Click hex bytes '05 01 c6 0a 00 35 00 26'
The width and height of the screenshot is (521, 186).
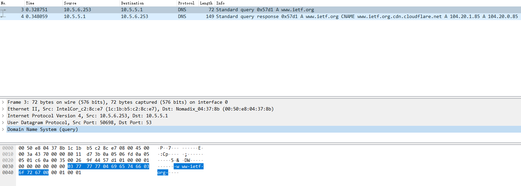pyautogui.click(x=50, y=160)
